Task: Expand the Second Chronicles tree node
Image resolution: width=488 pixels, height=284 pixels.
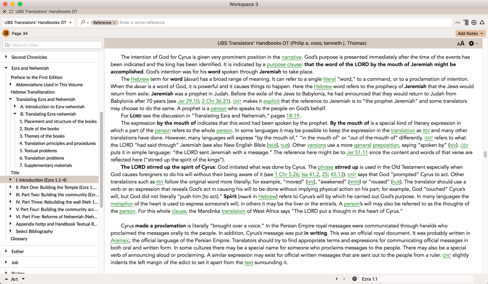Action: [6, 57]
